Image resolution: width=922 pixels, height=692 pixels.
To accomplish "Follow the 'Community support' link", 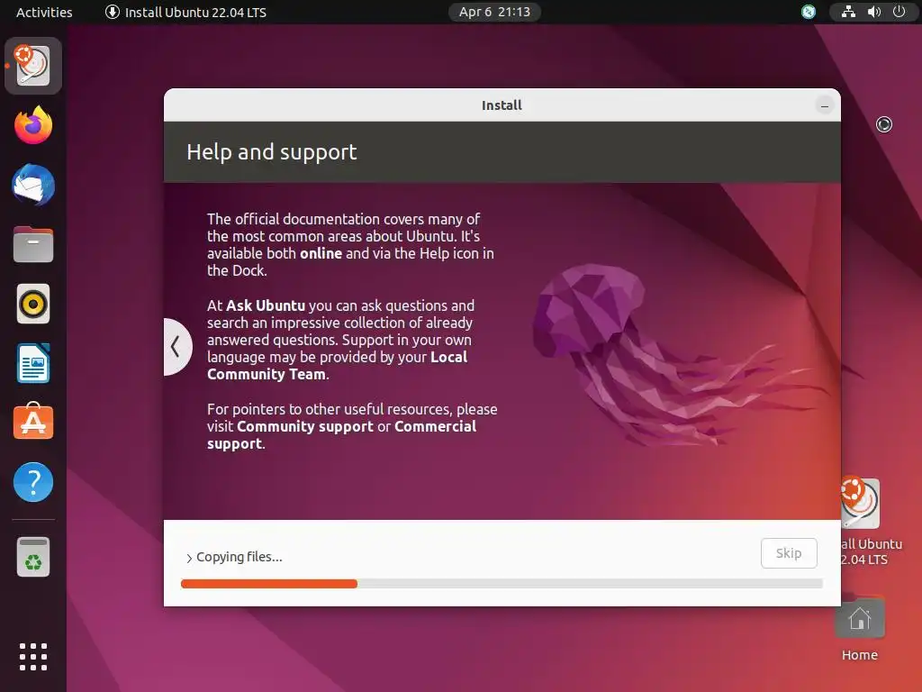I will click(305, 426).
